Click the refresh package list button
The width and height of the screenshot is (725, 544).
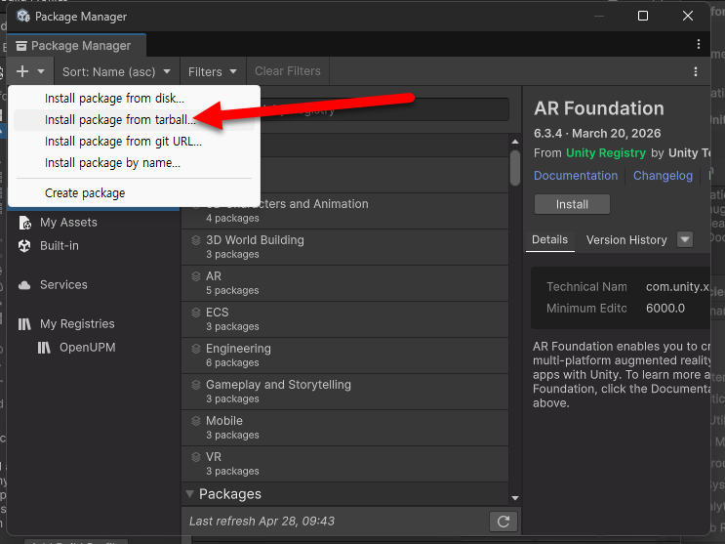[x=503, y=522]
